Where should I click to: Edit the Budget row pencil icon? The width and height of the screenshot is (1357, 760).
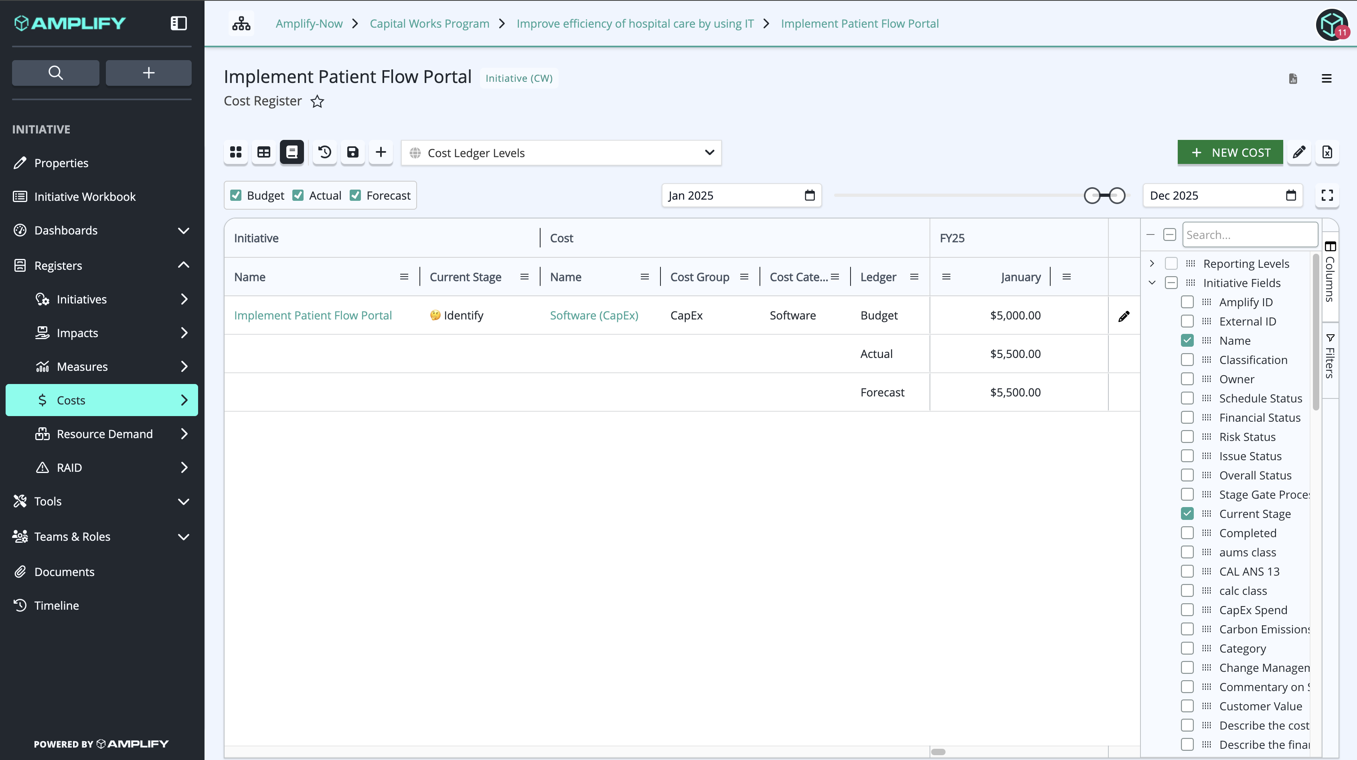click(x=1124, y=316)
